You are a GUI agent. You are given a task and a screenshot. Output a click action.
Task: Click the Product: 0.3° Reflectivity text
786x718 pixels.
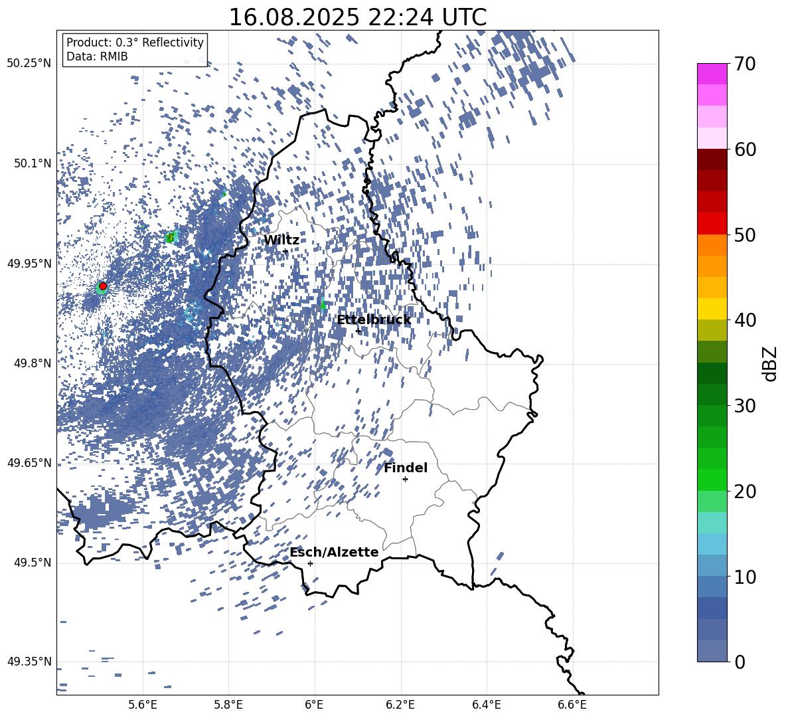(135, 43)
